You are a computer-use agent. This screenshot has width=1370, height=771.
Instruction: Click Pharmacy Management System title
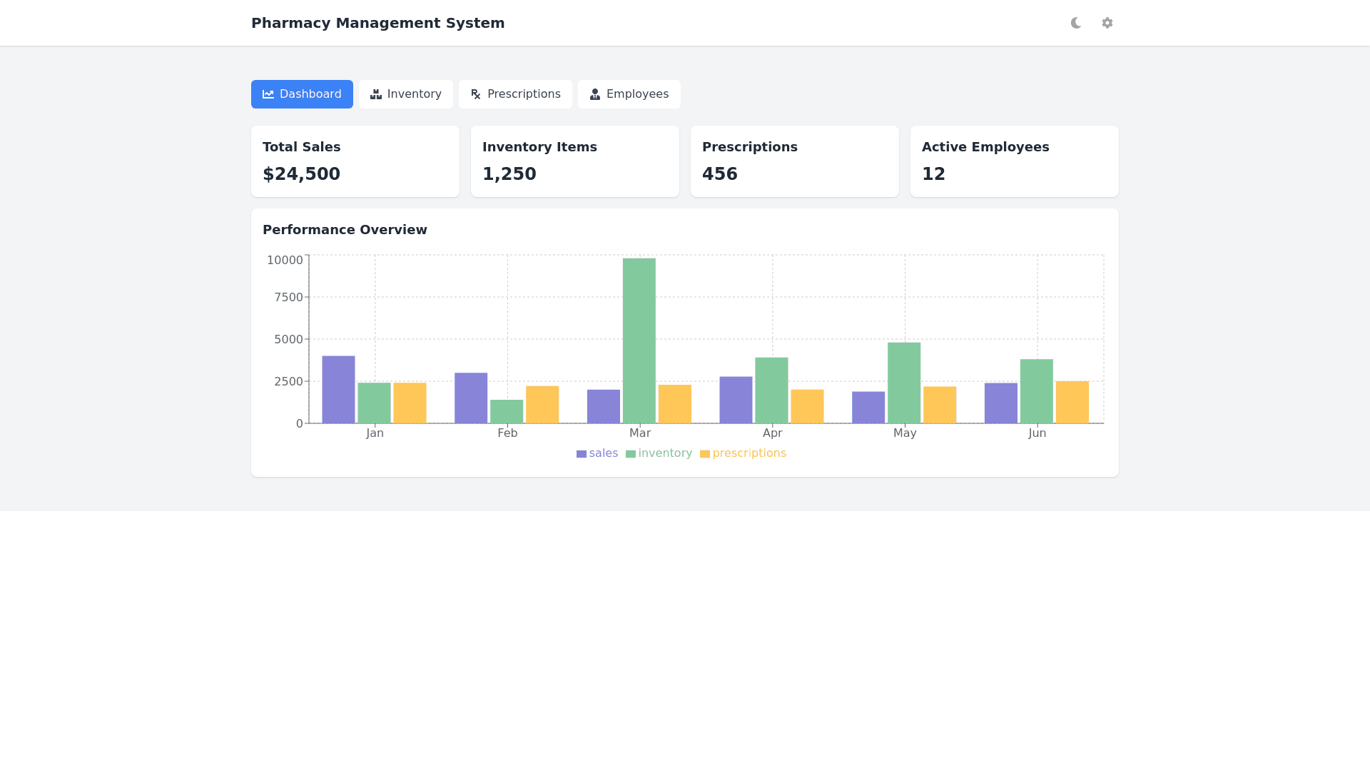[377, 23]
